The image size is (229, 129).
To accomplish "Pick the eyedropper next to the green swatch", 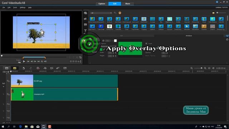I will [104, 49].
